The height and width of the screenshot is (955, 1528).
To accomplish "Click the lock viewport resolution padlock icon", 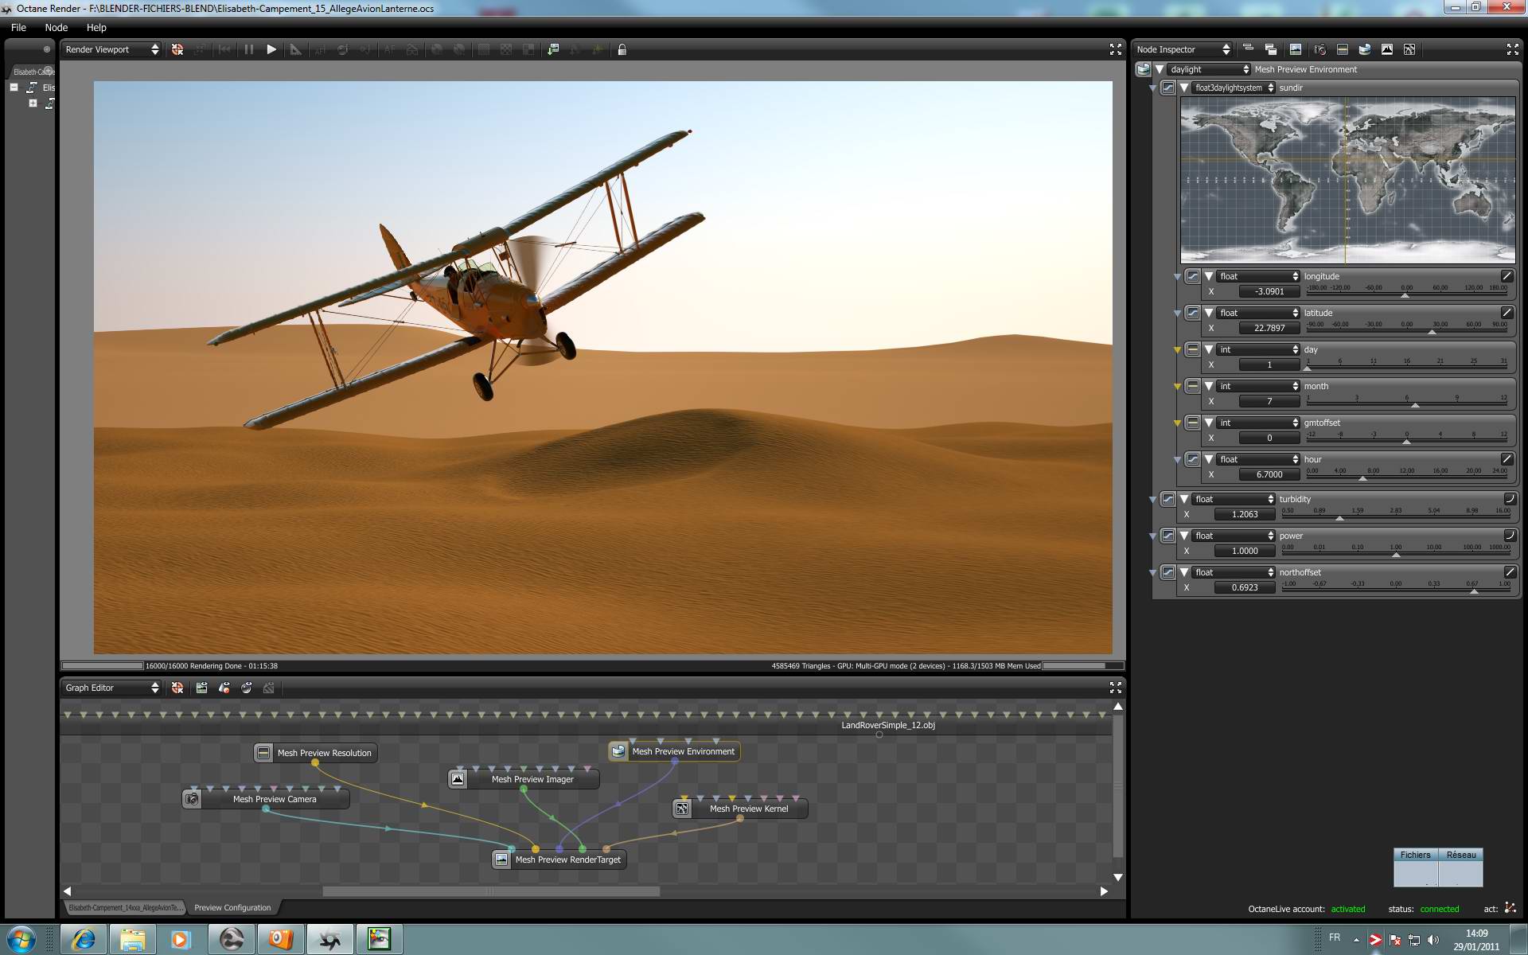I will coord(622,49).
